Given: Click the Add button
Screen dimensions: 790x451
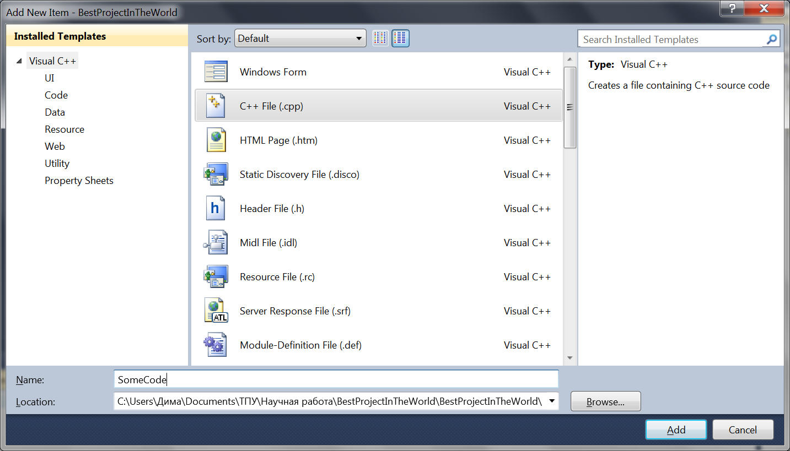Looking at the screenshot, I should coord(676,430).
